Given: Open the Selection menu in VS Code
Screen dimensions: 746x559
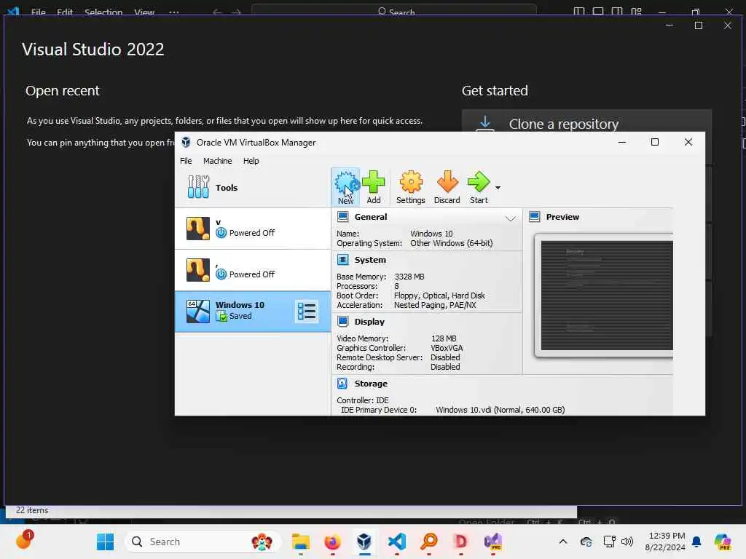Looking at the screenshot, I should tap(103, 12).
